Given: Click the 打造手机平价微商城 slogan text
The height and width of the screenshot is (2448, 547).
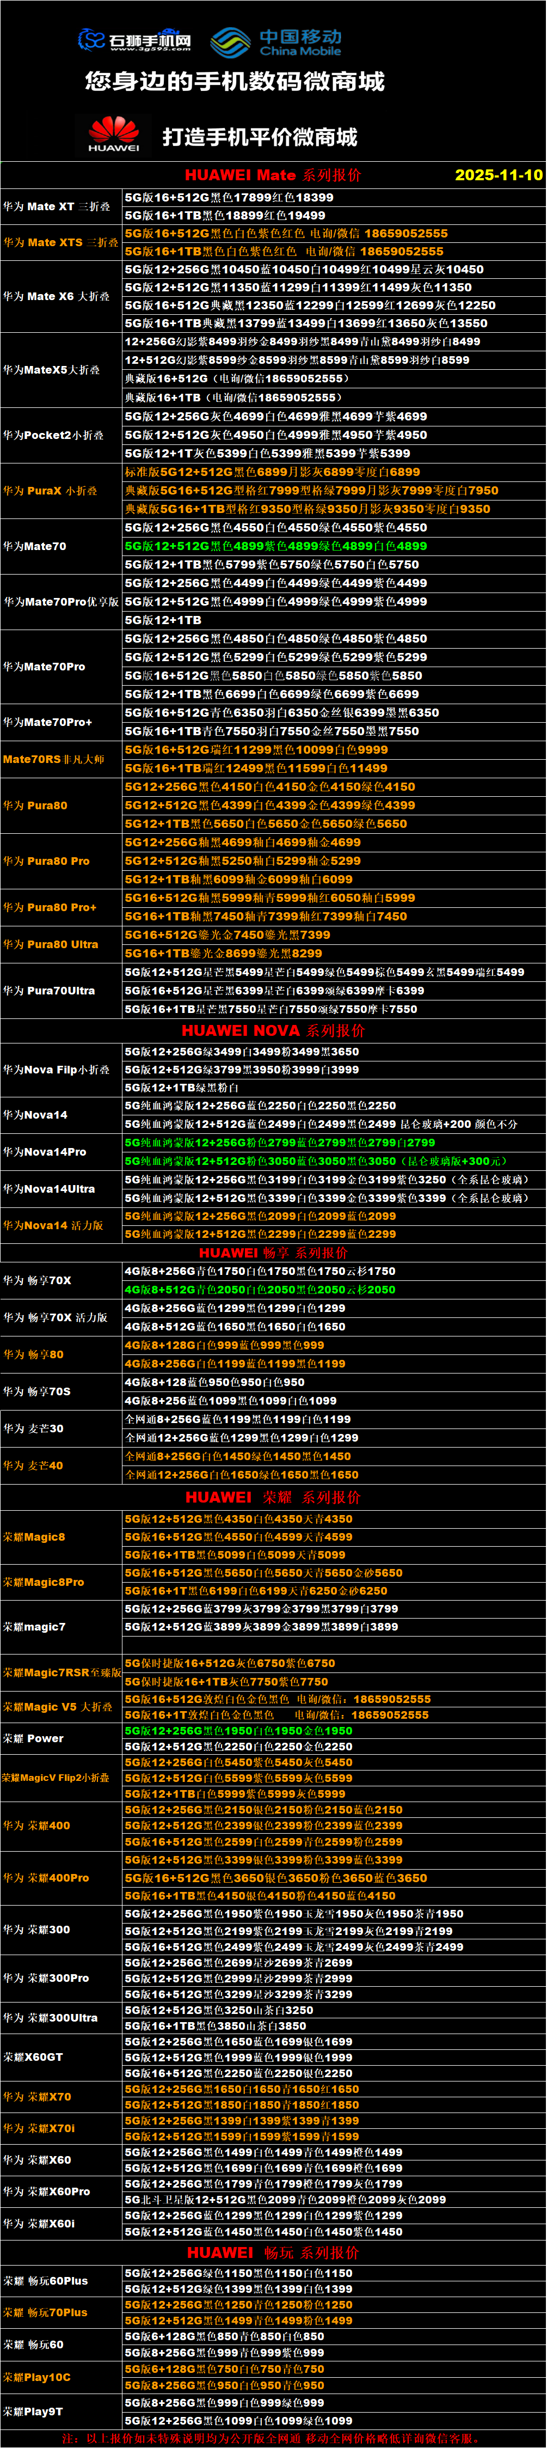Looking at the screenshot, I should [x=259, y=137].
